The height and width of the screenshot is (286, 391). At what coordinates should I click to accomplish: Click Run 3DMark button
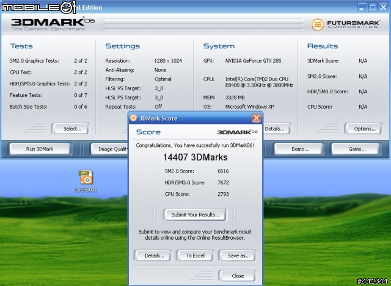pos(40,149)
